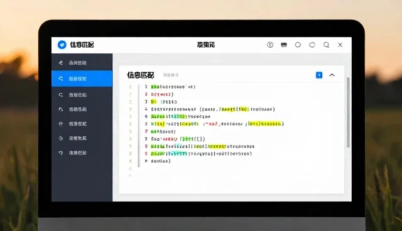Open sidebar item directly below the highlighted one
Viewport: 402px width, 231px height.
[82, 95]
